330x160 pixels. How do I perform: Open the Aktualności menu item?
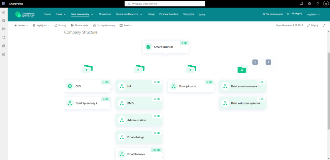pyautogui.click(x=105, y=14)
